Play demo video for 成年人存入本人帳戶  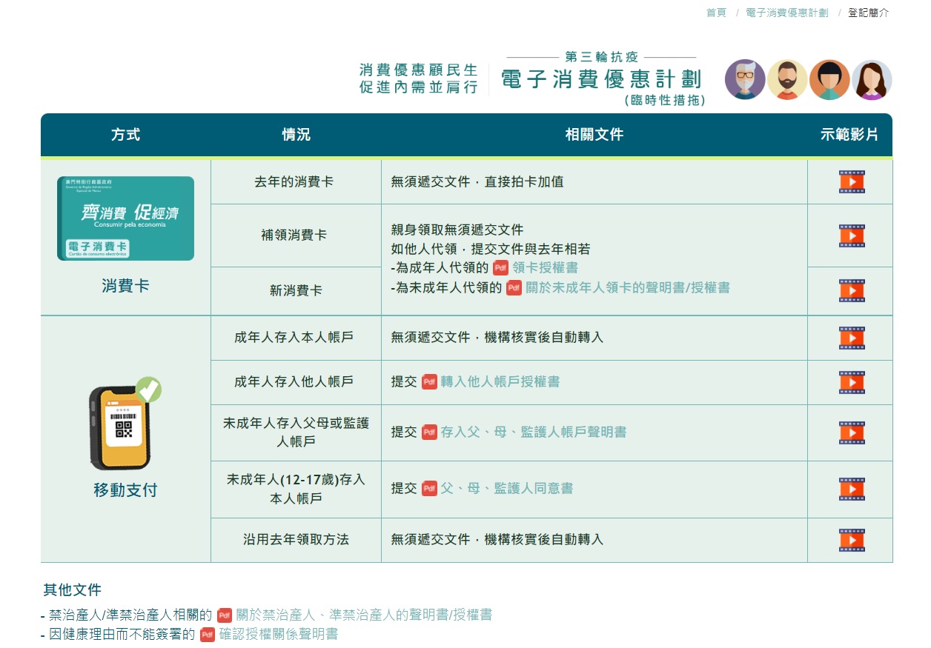pos(852,338)
